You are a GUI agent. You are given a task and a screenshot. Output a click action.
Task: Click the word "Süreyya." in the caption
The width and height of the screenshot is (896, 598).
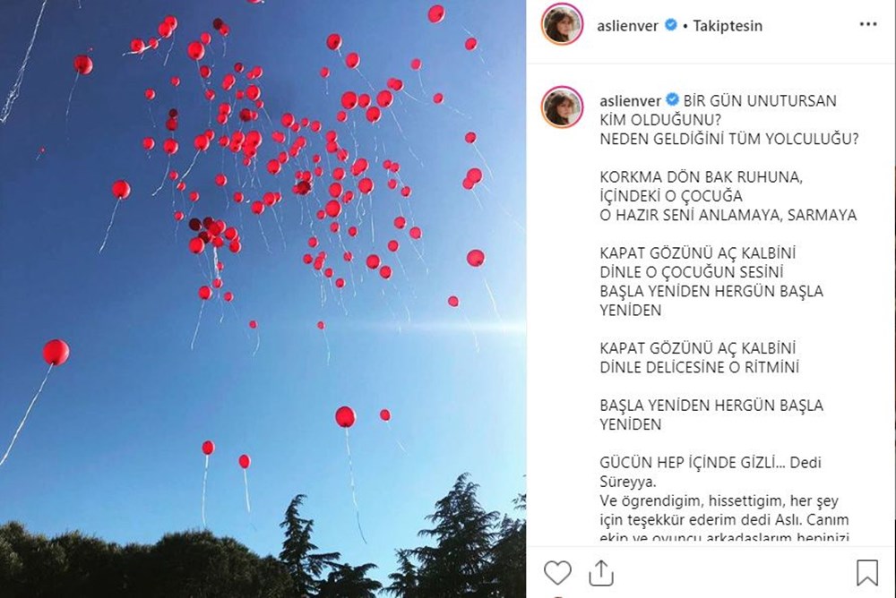tap(628, 482)
